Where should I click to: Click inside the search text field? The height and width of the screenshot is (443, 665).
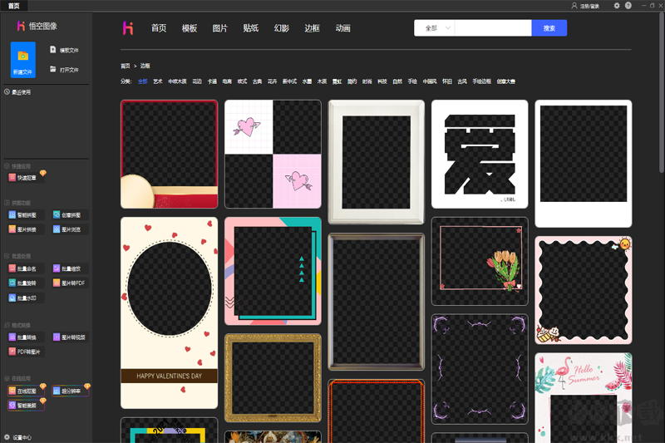(x=493, y=28)
